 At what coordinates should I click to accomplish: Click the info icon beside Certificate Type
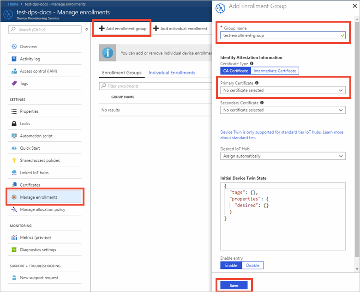pos(252,63)
